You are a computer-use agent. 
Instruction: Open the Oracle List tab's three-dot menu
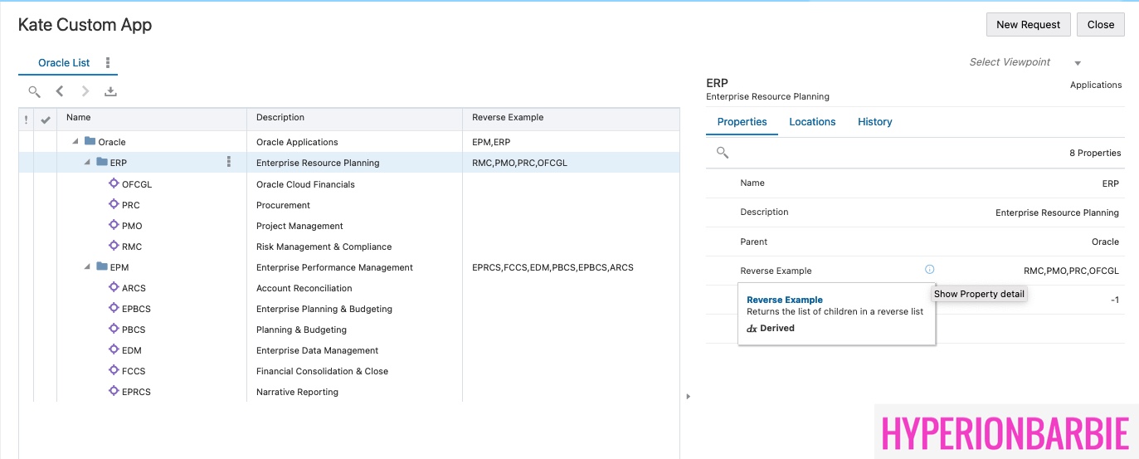(x=108, y=63)
